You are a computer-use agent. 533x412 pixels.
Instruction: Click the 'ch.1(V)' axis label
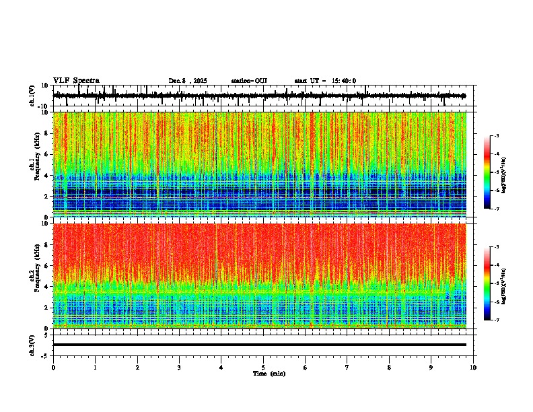click(x=32, y=96)
